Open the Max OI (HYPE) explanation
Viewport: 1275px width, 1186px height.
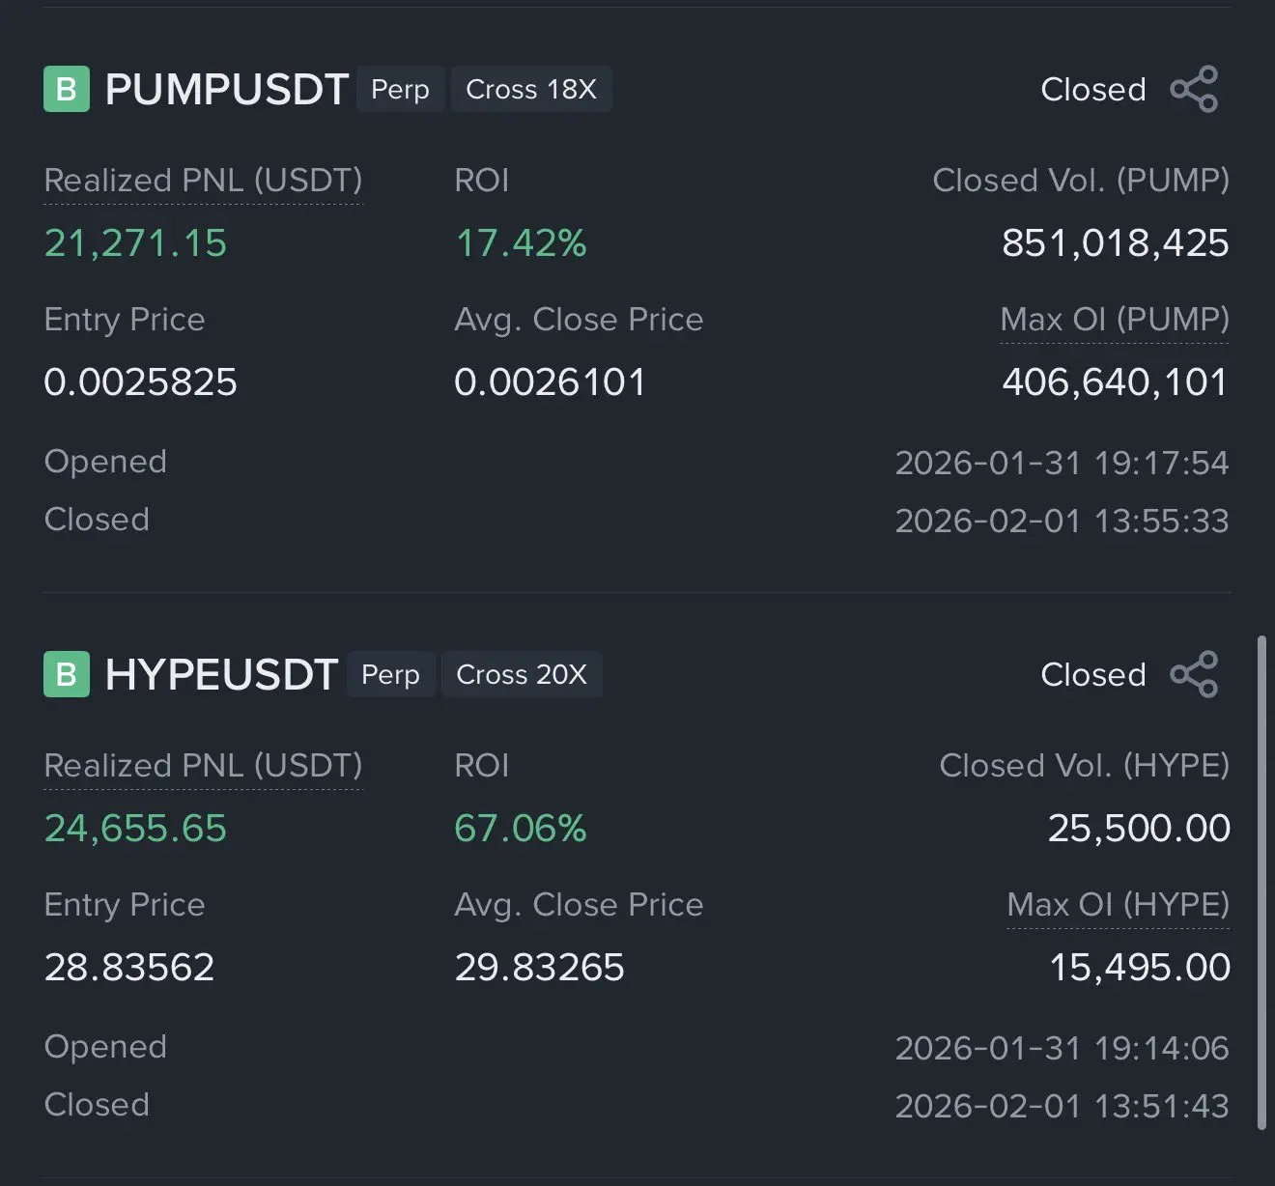(x=1118, y=905)
